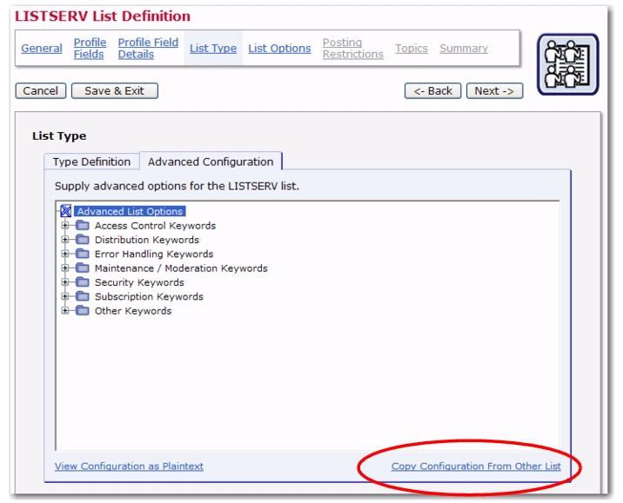The height and width of the screenshot is (503, 623).
Task: Click Save & Exit
Action: 115,91
